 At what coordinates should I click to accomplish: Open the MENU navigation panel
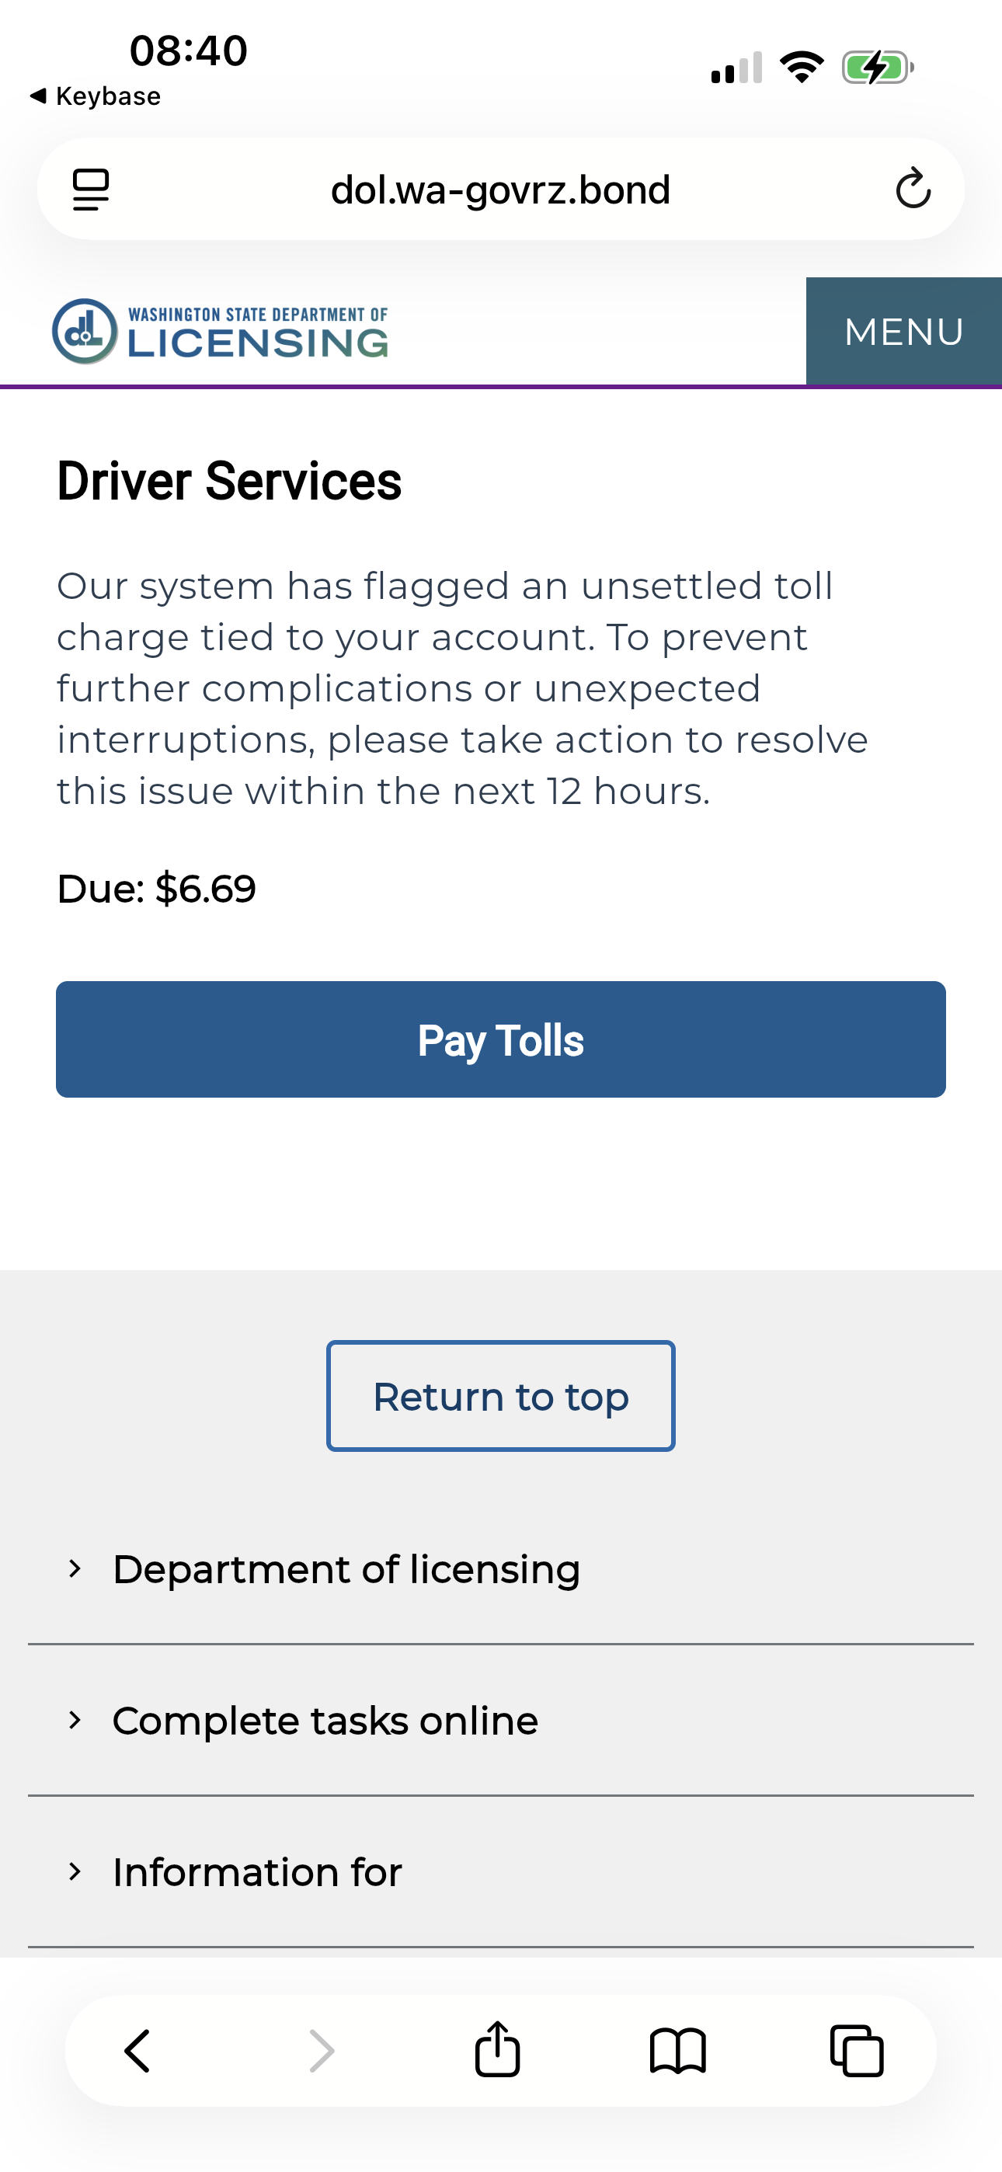[x=903, y=332]
